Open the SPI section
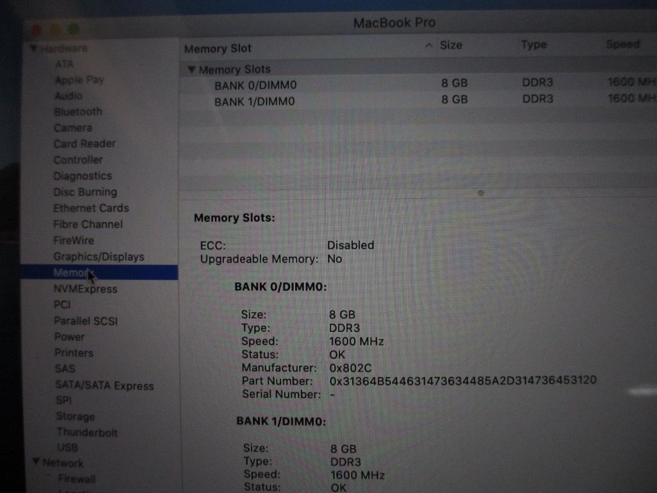This screenshot has width=657, height=493. [x=64, y=401]
